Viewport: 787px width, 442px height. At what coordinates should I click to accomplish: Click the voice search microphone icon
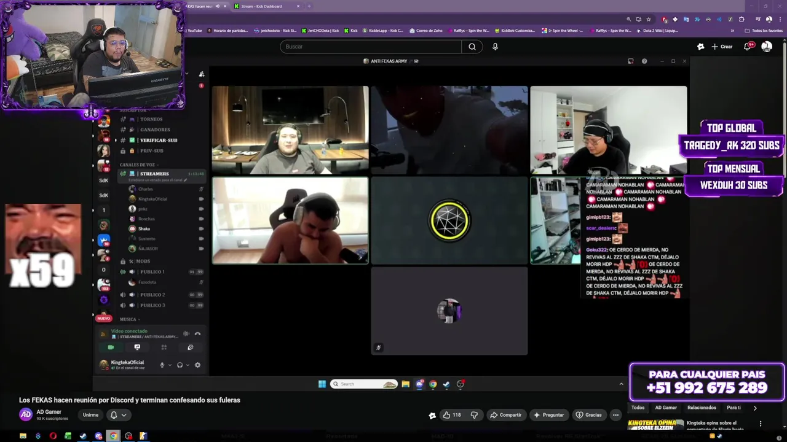coord(495,47)
